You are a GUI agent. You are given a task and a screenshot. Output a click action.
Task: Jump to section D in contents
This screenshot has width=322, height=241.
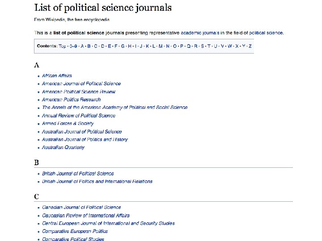click(x=102, y=46)
